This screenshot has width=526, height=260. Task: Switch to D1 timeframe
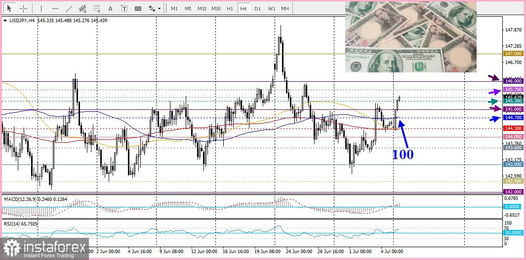[x=257, y=8]
